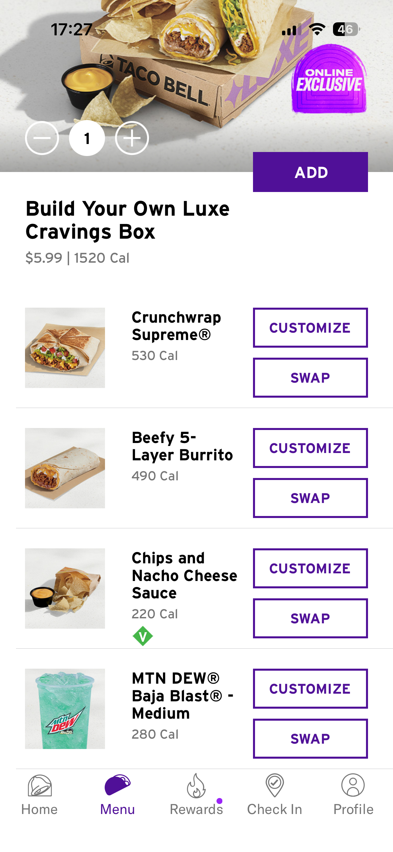Customize the MTN DEW Baja Blast drink
This screenshot has width=393, height=852.
[x=310, y=689]
